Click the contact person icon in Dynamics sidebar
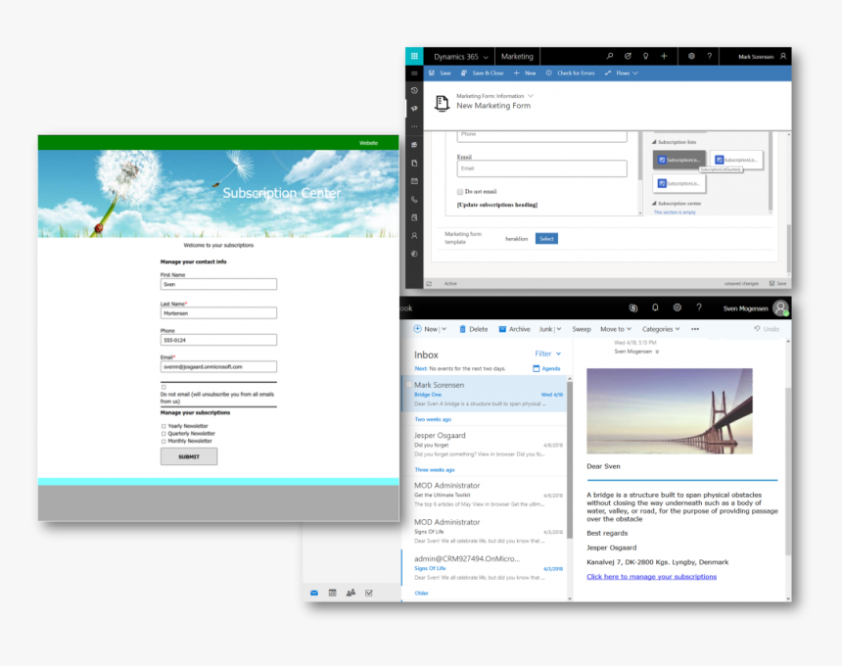Viewport: 842px width, 666px height. 414,235
